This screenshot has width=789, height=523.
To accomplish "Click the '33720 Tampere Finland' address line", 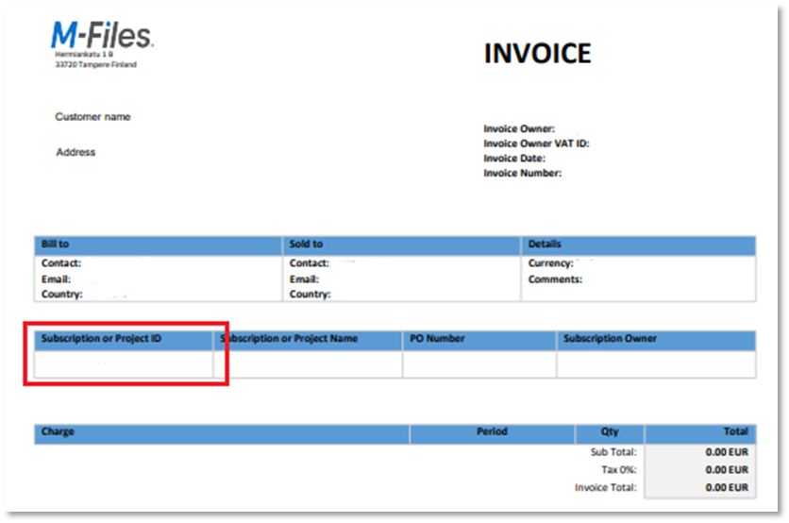I will pos(95,64).
